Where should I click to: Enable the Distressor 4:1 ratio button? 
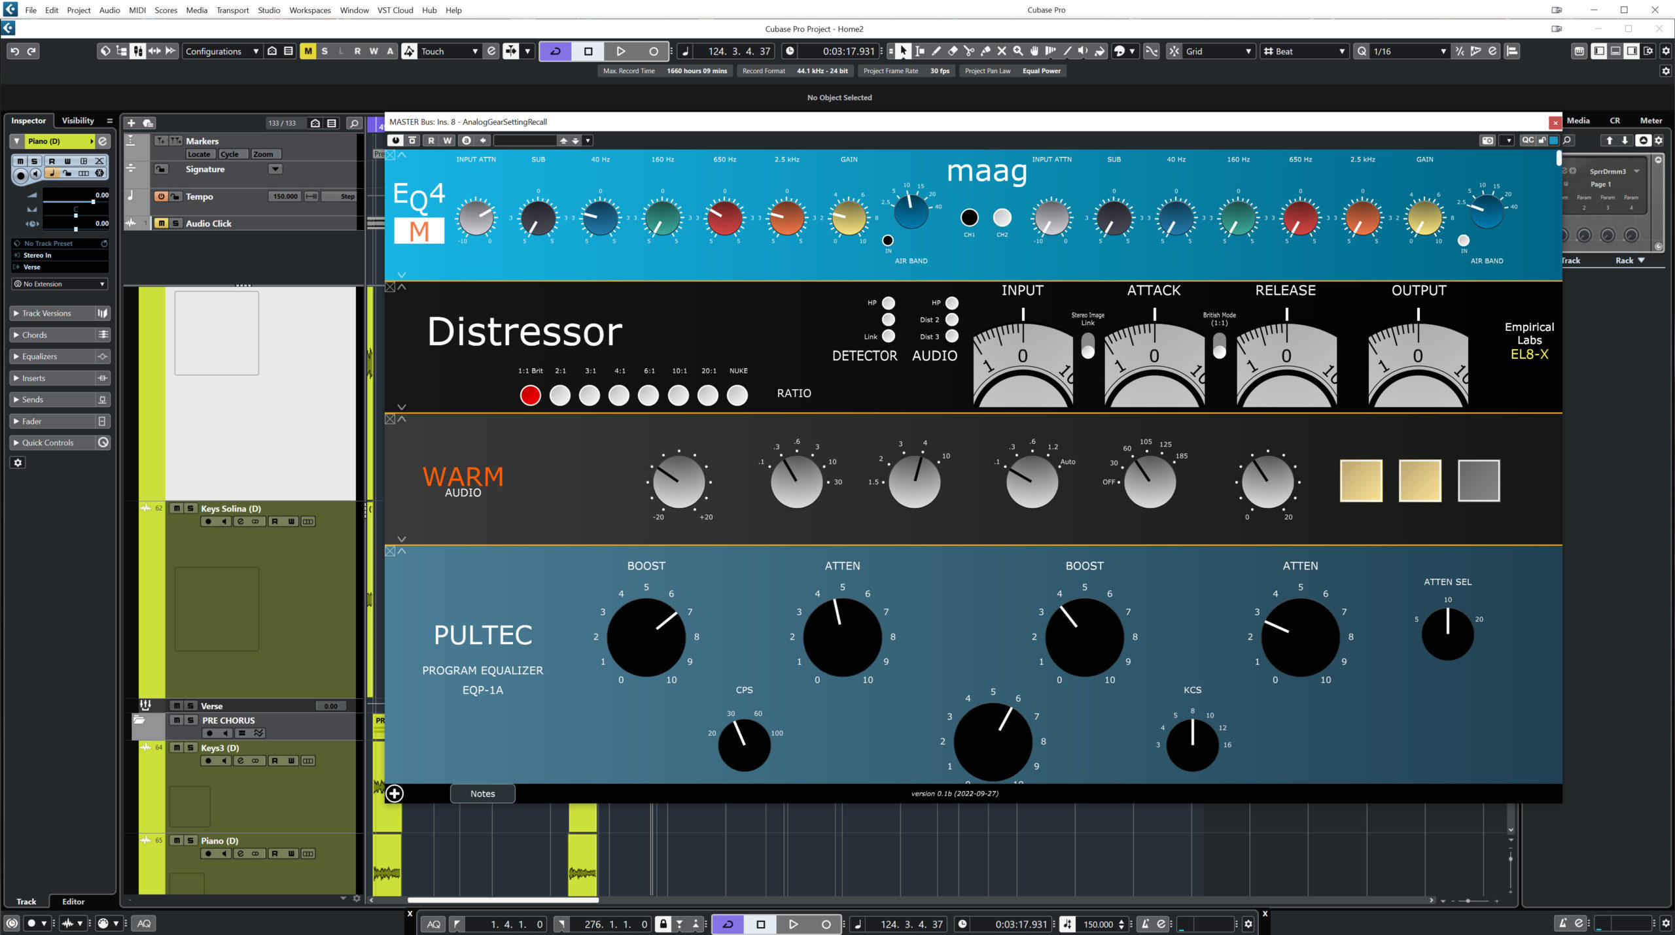pyautogui.click(x=619, y=395)
